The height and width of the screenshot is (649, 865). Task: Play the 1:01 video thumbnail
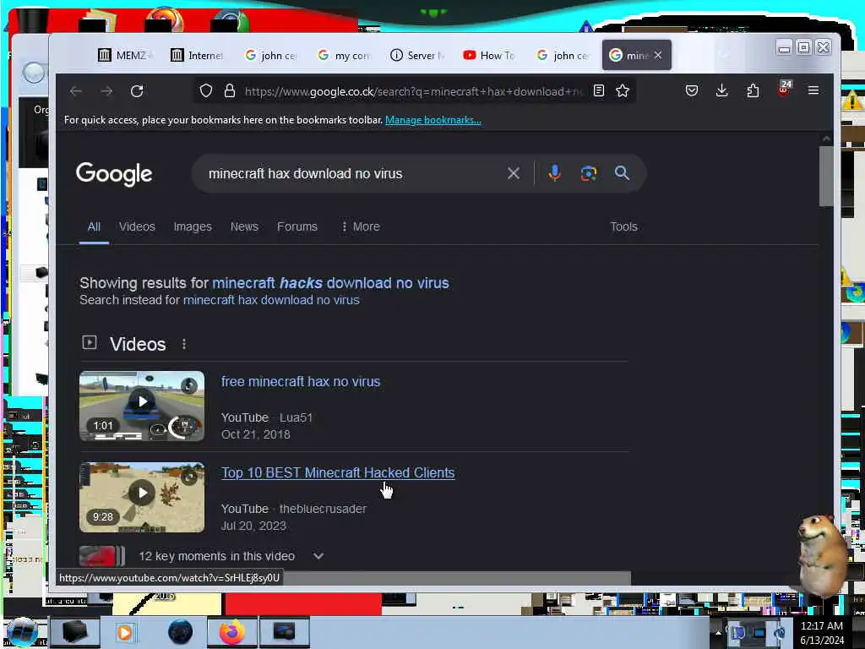(x=142, y=406)
